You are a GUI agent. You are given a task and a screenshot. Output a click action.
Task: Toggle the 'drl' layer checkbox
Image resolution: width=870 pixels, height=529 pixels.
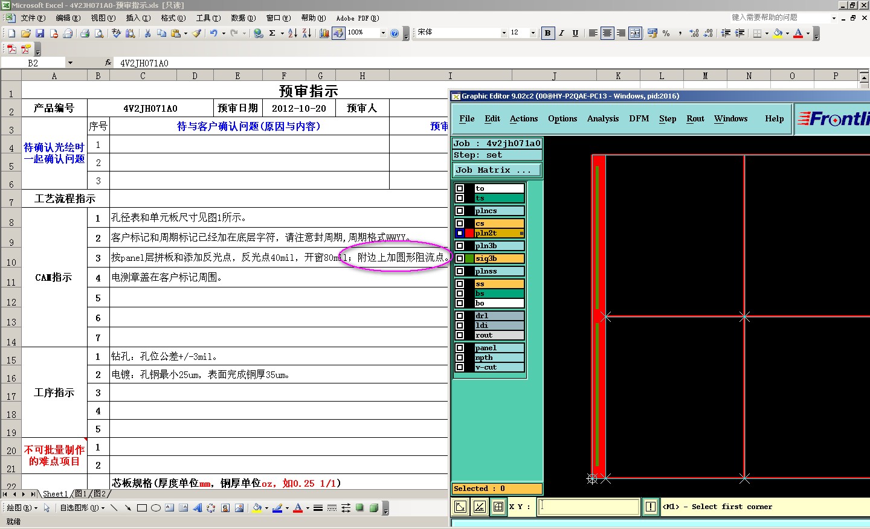[x=460, y=316]
